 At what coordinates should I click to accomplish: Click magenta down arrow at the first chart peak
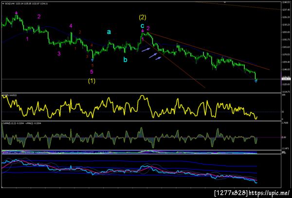click(16, 13)
